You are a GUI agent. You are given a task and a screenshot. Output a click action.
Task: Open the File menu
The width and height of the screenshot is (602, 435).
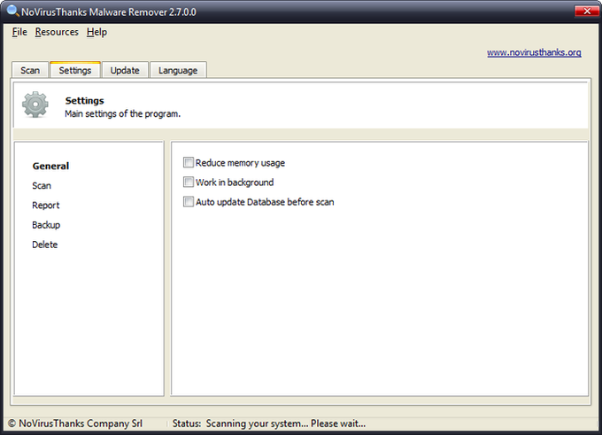(x=19, y=32)
